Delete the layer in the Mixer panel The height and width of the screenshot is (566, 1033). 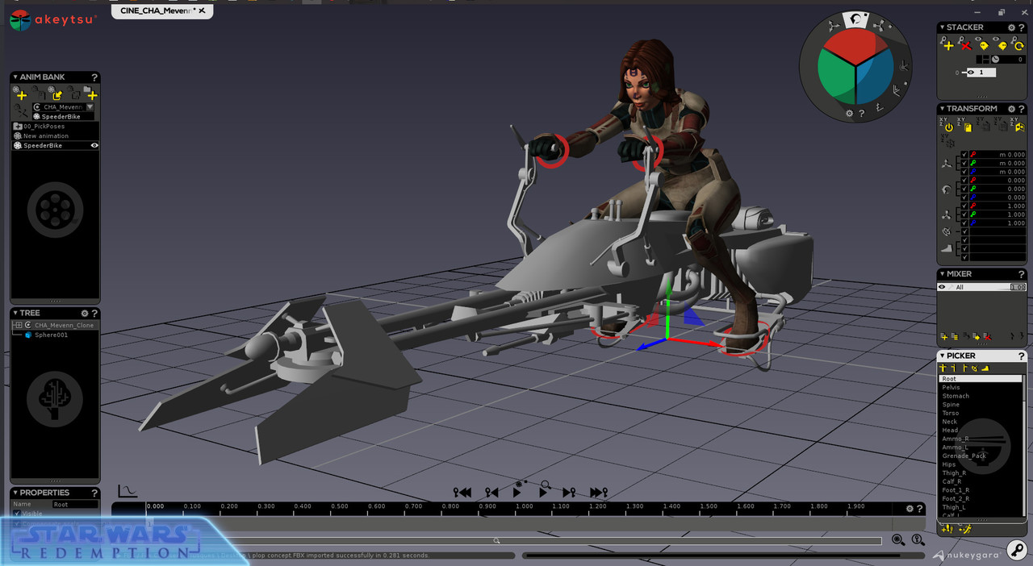987,336
